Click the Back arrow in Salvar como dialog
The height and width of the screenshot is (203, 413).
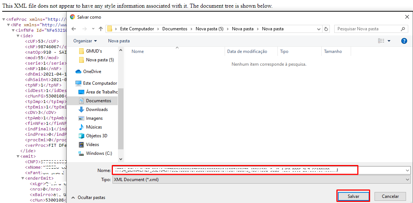(x=74, y=29)
